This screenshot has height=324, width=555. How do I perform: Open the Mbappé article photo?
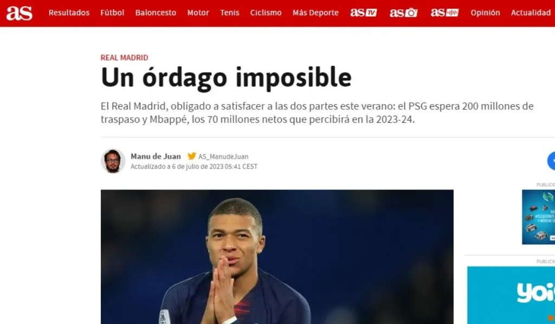(277, 257)
